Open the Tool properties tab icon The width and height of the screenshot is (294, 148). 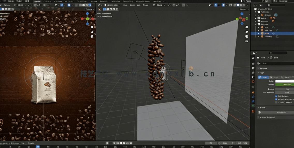[x=253, y=58]
